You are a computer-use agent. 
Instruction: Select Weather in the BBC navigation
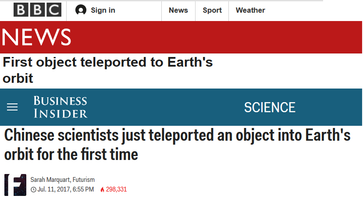pos(250,10)
